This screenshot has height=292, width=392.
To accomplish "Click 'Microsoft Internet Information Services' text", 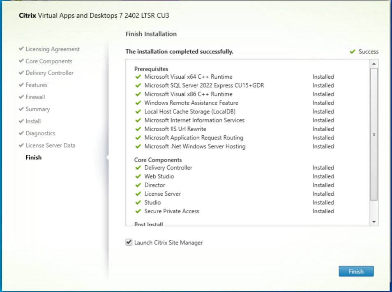I will click(194, 120).
